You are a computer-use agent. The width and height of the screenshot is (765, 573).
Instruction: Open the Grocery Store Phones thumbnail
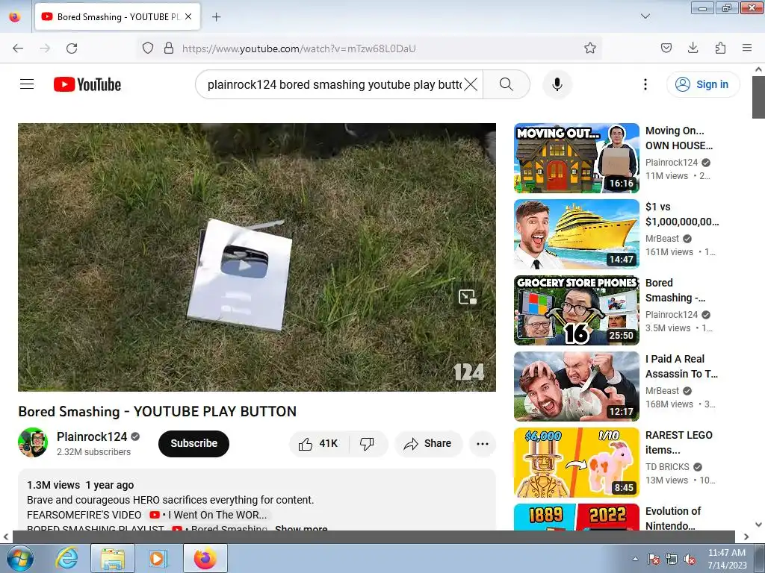[x=576, y=310]
